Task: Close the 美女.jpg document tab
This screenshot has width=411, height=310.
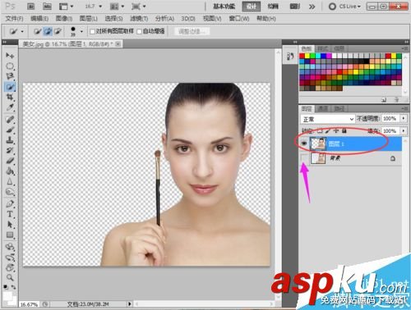Action: pos(118,43)
